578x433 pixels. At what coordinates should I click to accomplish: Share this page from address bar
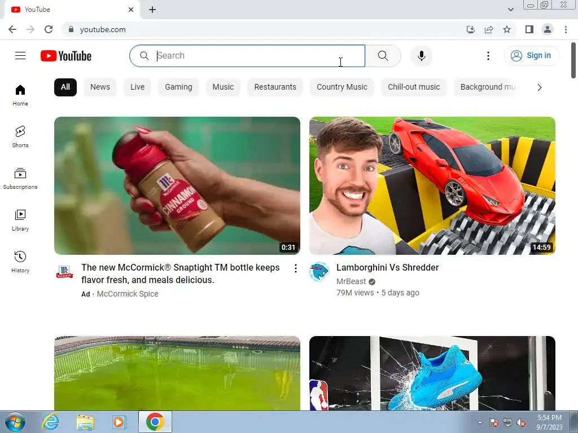pos(489,29)
